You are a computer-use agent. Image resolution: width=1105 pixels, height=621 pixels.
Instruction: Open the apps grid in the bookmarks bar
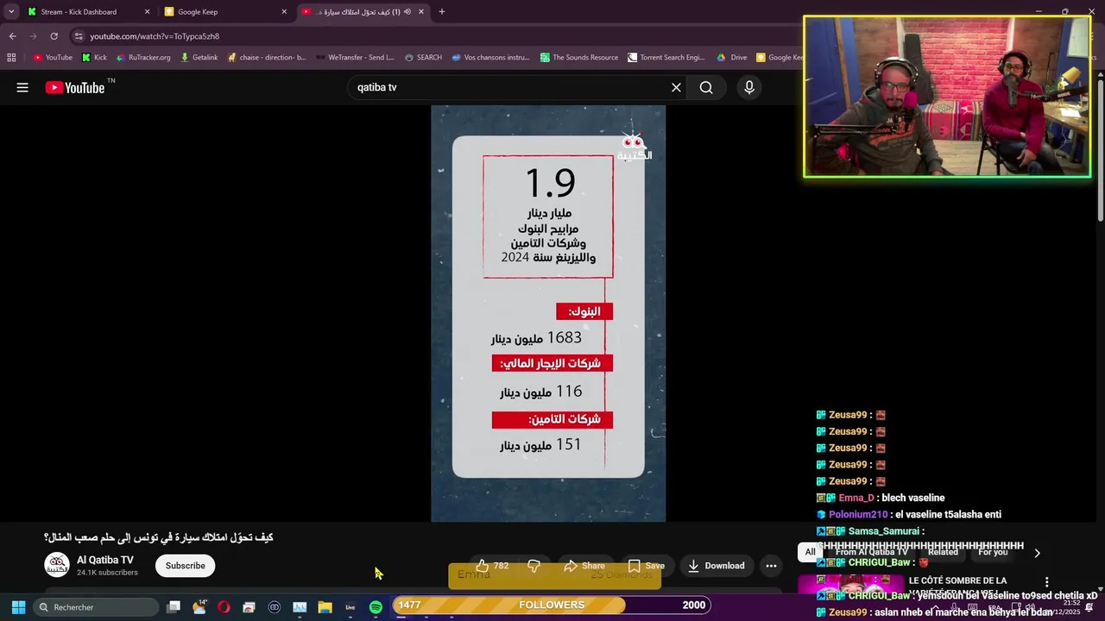pos(11,58)
